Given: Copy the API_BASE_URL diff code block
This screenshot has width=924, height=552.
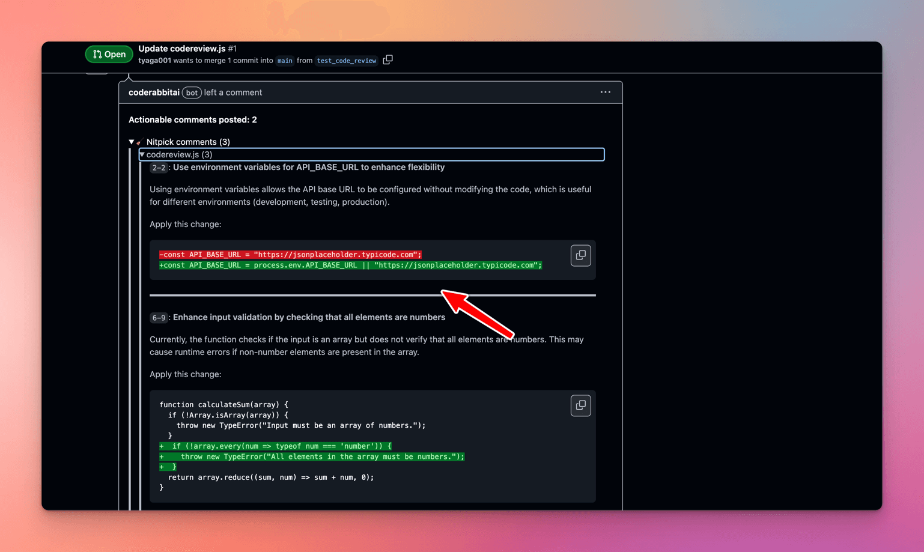Looking at the screenshot, I should point(580,255).
